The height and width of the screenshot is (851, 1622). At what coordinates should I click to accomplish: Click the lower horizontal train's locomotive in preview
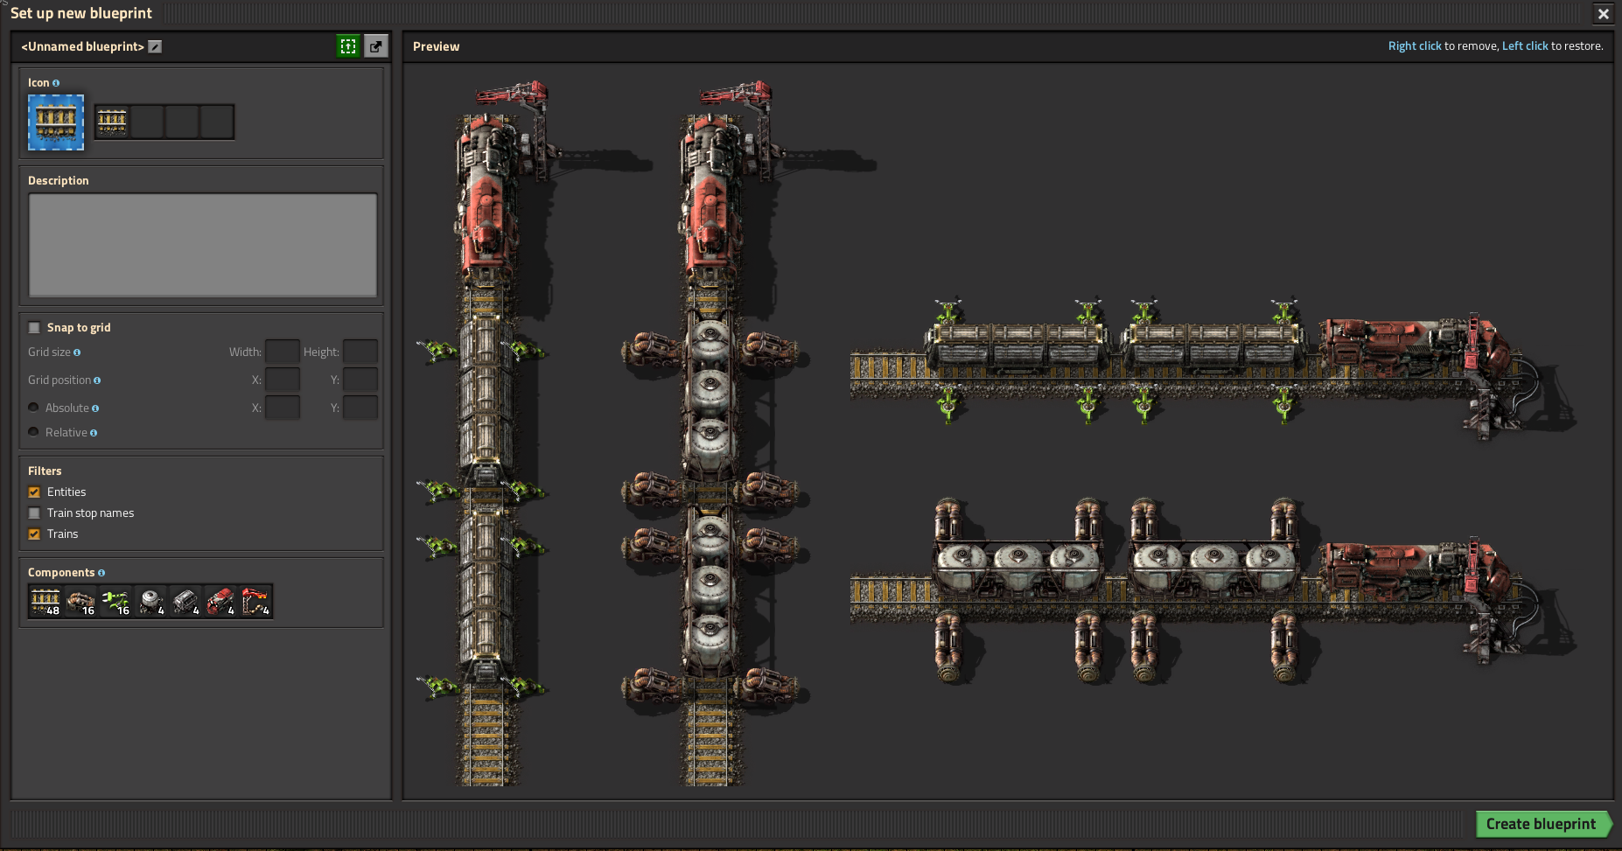point(1413,575)
